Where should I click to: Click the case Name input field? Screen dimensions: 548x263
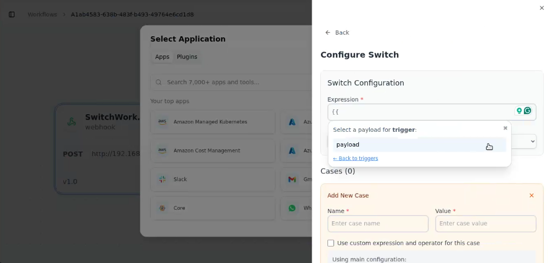pos(377,223)
